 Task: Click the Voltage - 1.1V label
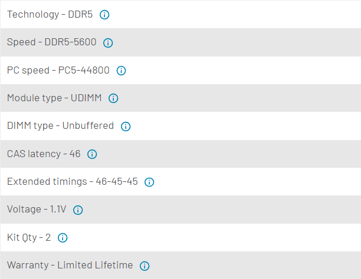[x=37, y=210]
